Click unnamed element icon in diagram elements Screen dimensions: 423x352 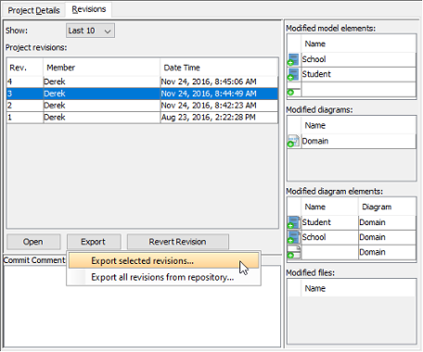pyautogui.click(x=294, y=252)
